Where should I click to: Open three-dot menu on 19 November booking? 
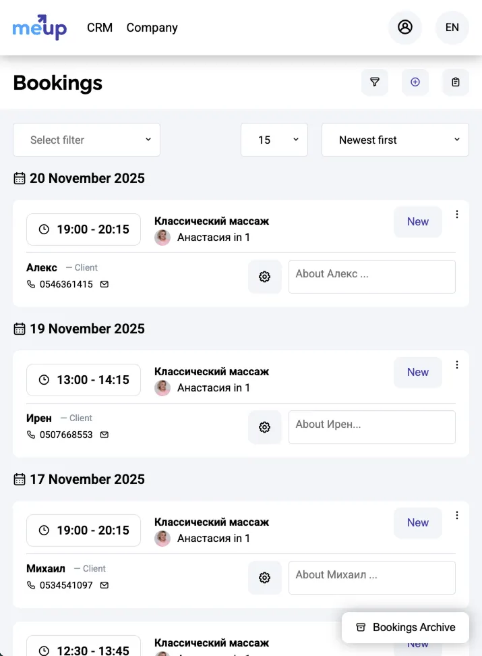pos(457,365)
